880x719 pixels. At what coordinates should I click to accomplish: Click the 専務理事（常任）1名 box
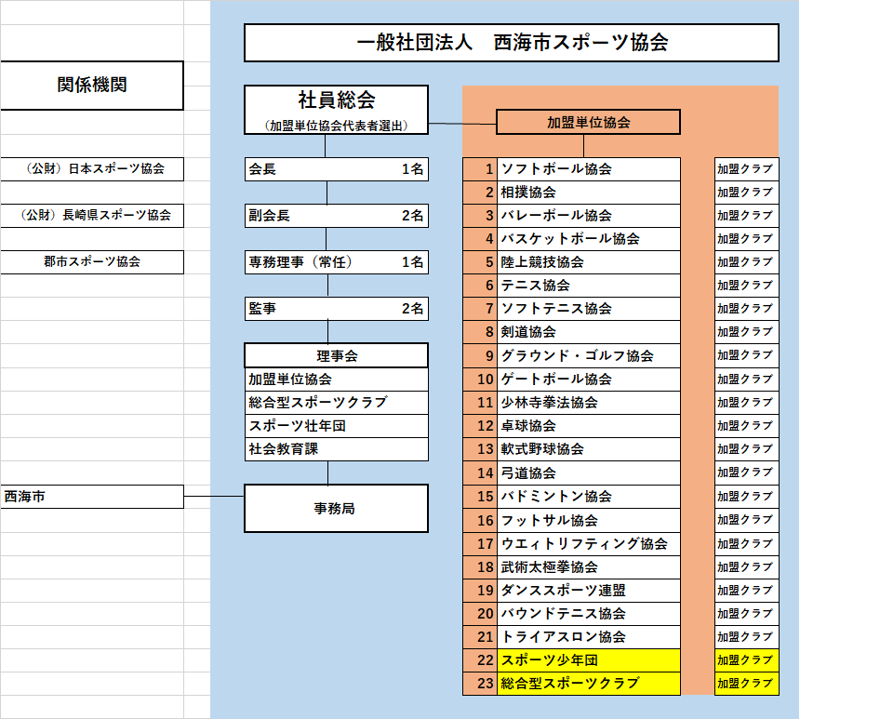(x=336, y=262)
